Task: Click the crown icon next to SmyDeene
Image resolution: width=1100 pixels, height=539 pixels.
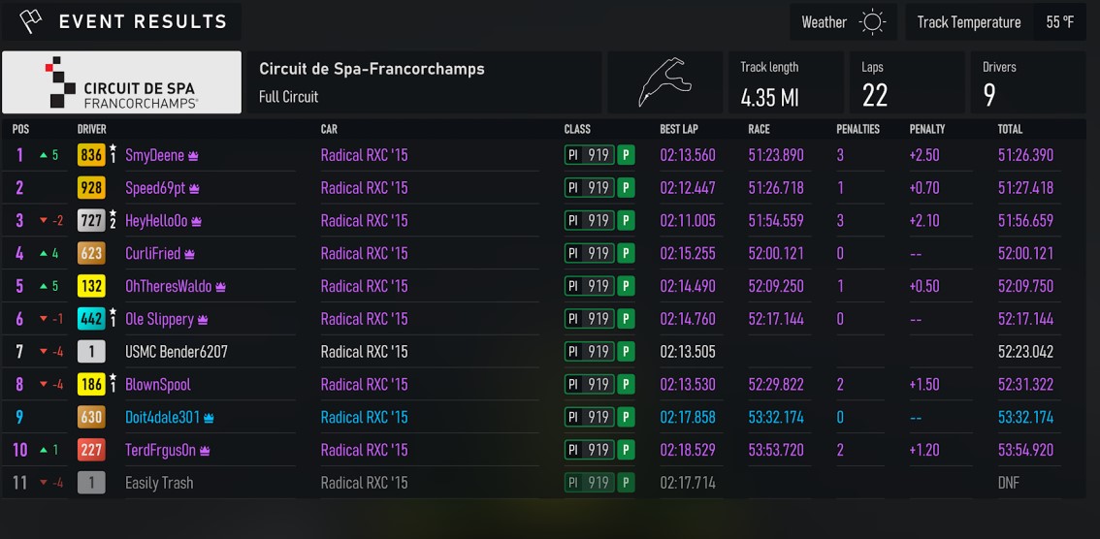Action: [193, 156]
